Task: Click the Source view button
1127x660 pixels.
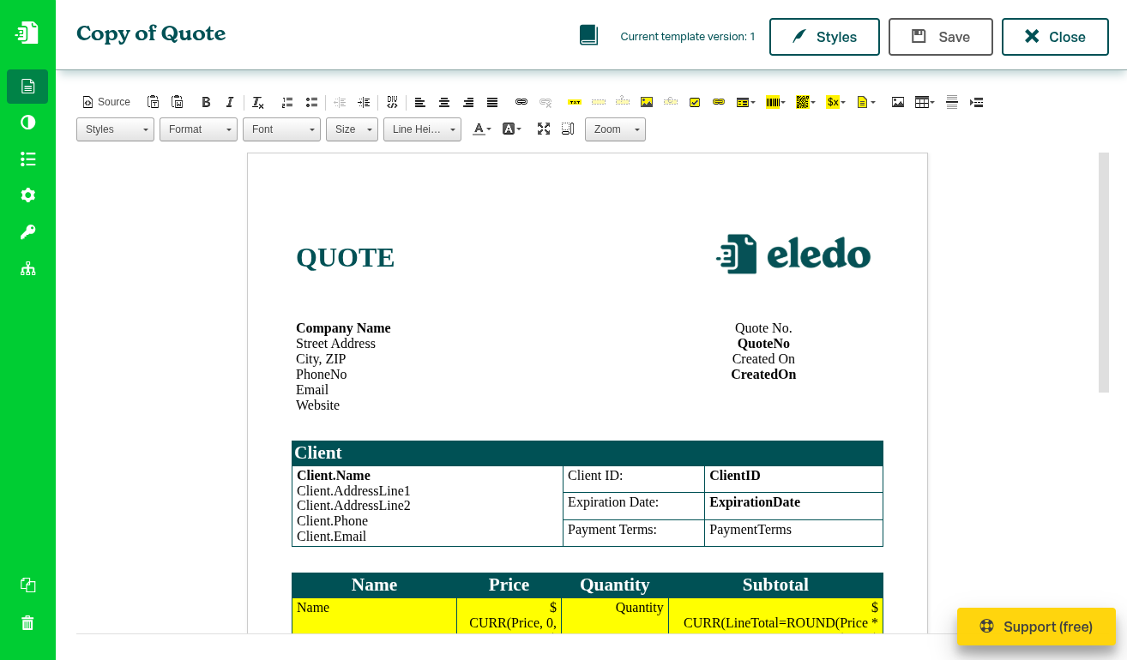Action: pos(106,102)
